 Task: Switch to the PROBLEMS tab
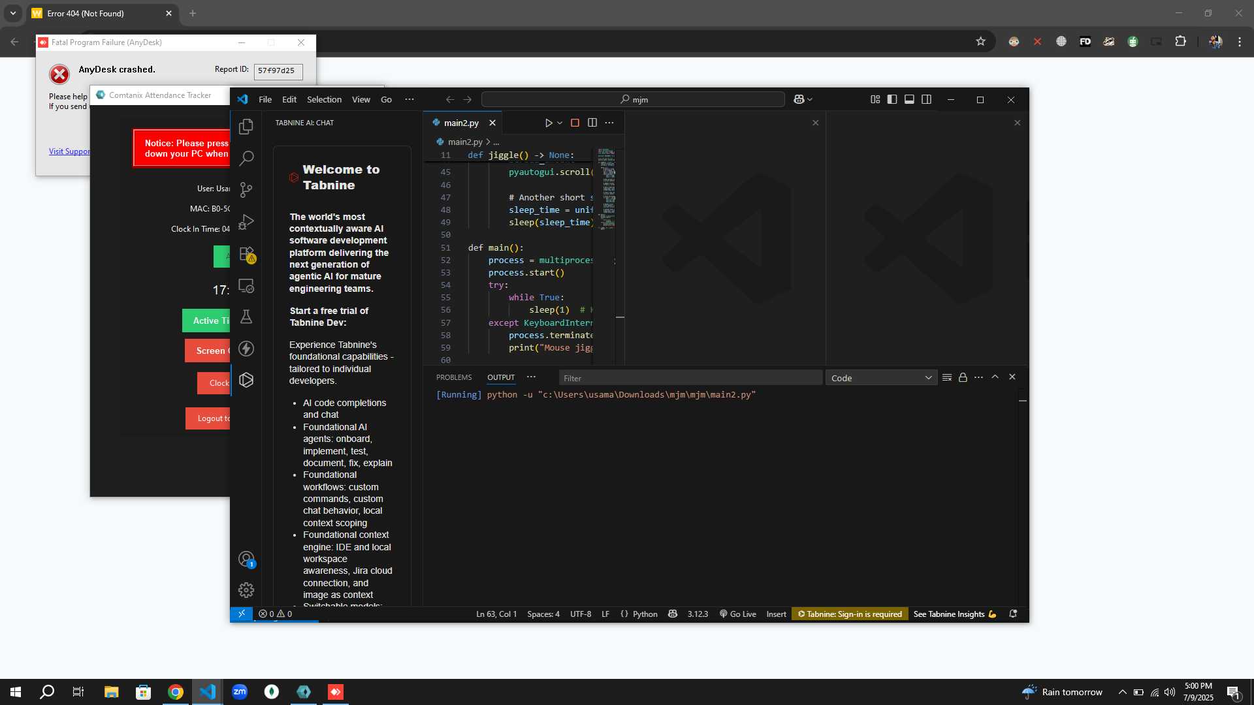click(x=454, y=377)
